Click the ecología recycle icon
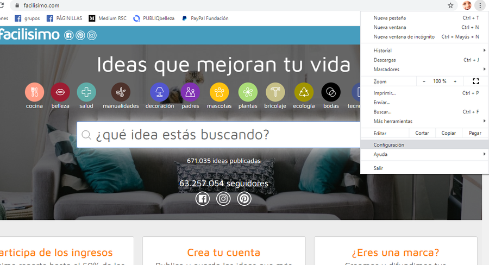This screenshot has height=265, width=489. click(x=304, y=92)
